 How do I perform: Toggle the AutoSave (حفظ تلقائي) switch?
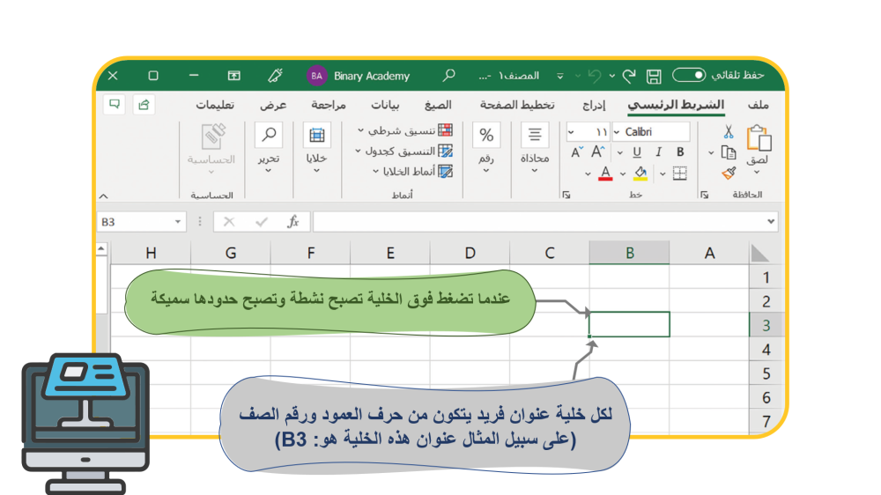tap(689, 76)
